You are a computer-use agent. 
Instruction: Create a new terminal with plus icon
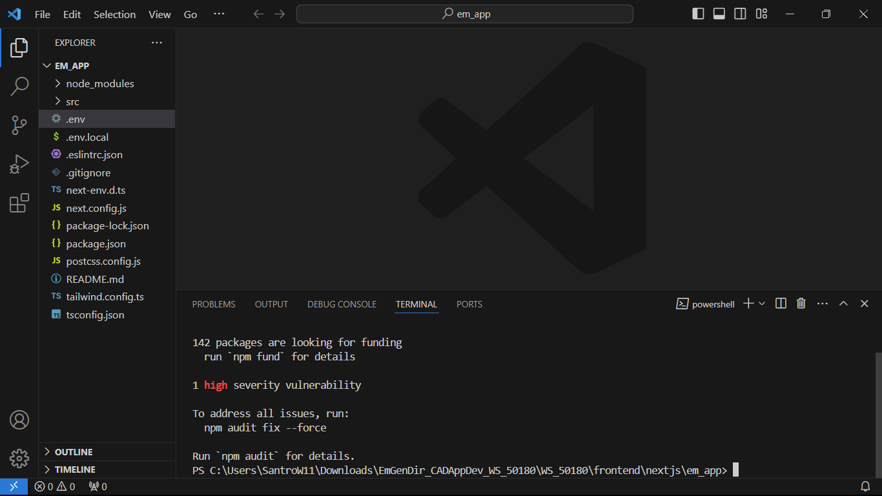(748, 304)
